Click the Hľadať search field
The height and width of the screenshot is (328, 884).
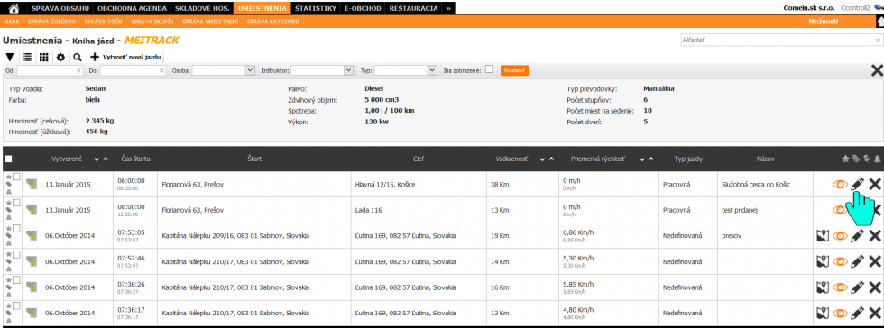781,40
